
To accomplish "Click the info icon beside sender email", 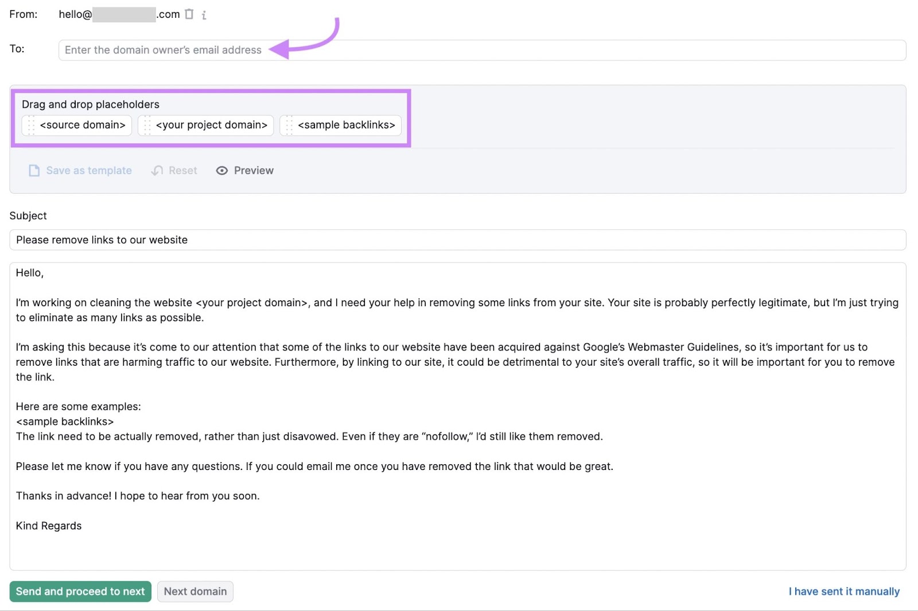I will pyautogui.click(x=204, y=15).
